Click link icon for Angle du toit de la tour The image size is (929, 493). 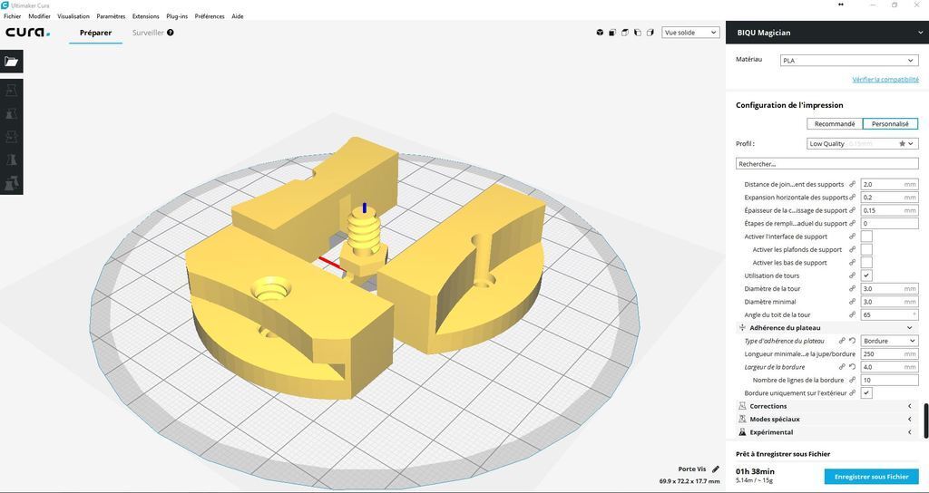click(853, 314)
